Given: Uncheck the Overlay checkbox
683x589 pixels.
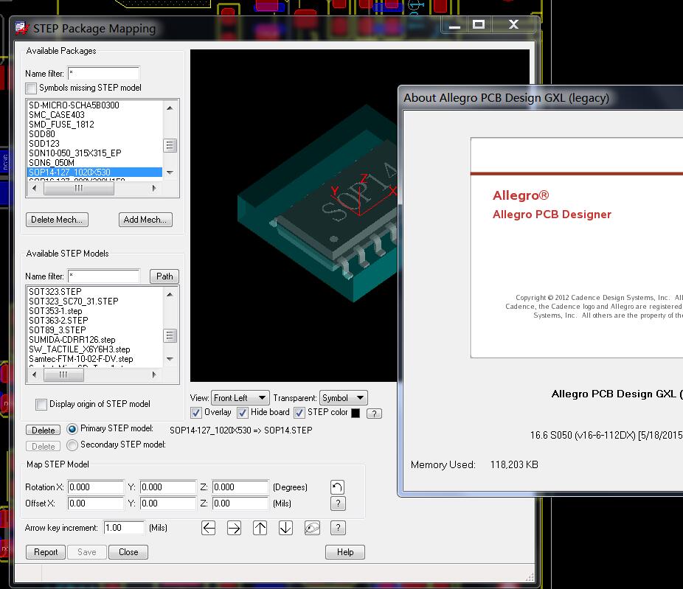Looking at the screenshot, I should (196, 413).
